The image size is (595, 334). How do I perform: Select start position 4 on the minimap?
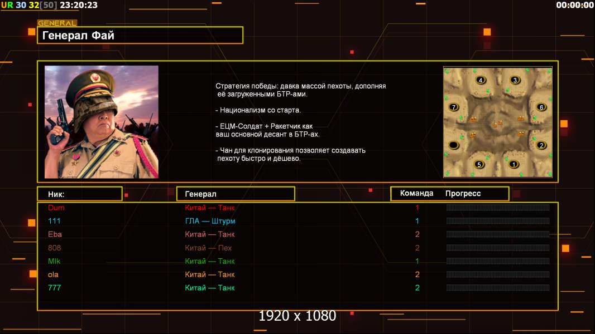(x=481, y=80)
